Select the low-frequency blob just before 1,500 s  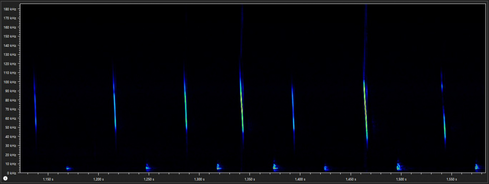pyautogui.click(x=399, y=167)
